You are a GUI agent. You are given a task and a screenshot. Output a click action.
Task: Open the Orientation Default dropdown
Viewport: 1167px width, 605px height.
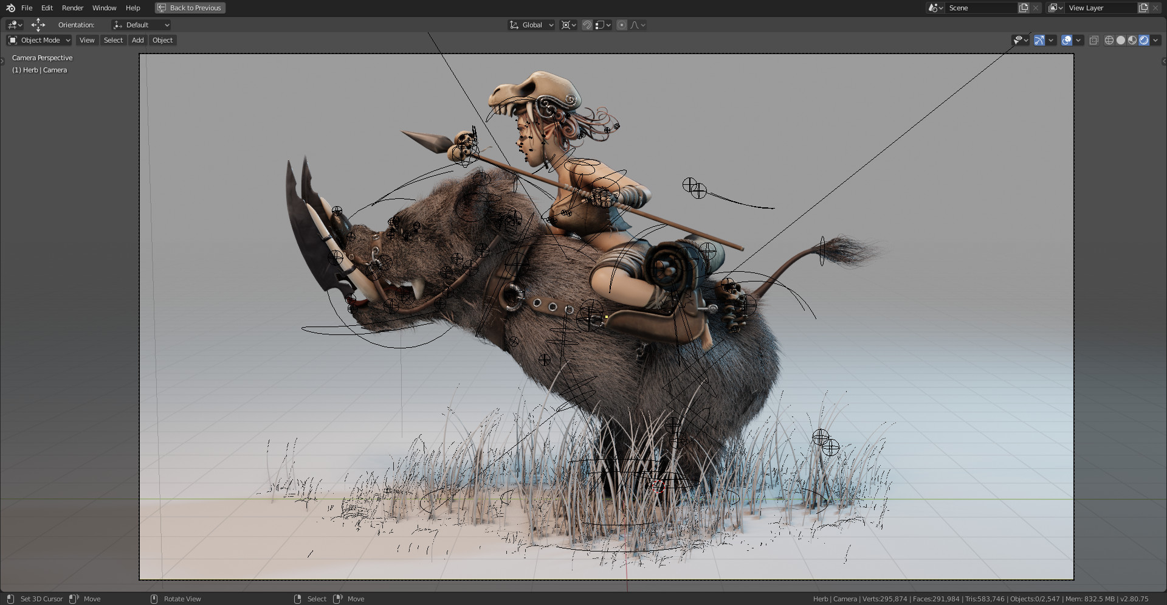pyautogui.click(x=141, y=25)
